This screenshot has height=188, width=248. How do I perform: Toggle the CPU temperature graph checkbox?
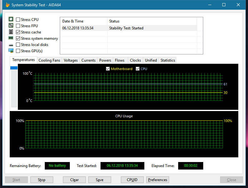pos(137,69)
